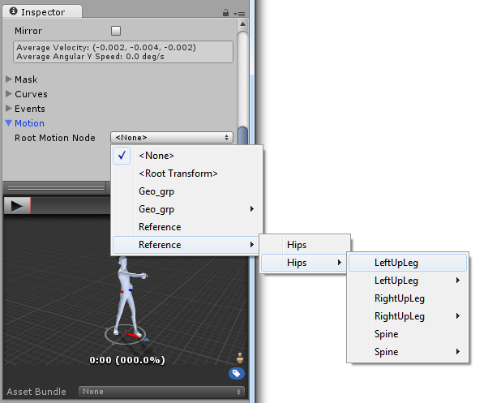The height and width of the screenshot is (403, 501).
Task: Open the Asset Bundle dropdown
Action: 161,392
